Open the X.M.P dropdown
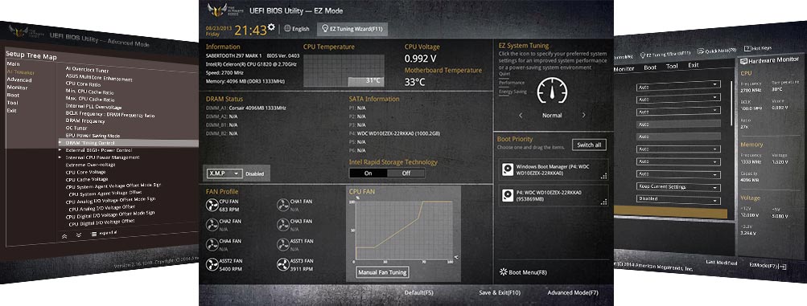This screenshot has height=306, width=807. tap(224, 173)
